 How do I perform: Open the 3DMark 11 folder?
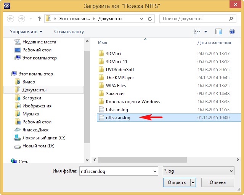pyautogui.click(x=116, y=62)
